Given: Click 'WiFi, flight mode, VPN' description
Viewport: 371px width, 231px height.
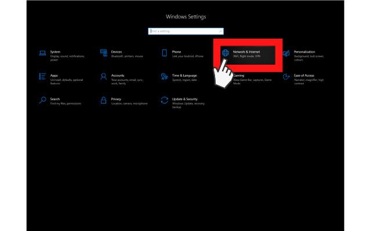Looking at the screenshot, I should pos(246,57).
